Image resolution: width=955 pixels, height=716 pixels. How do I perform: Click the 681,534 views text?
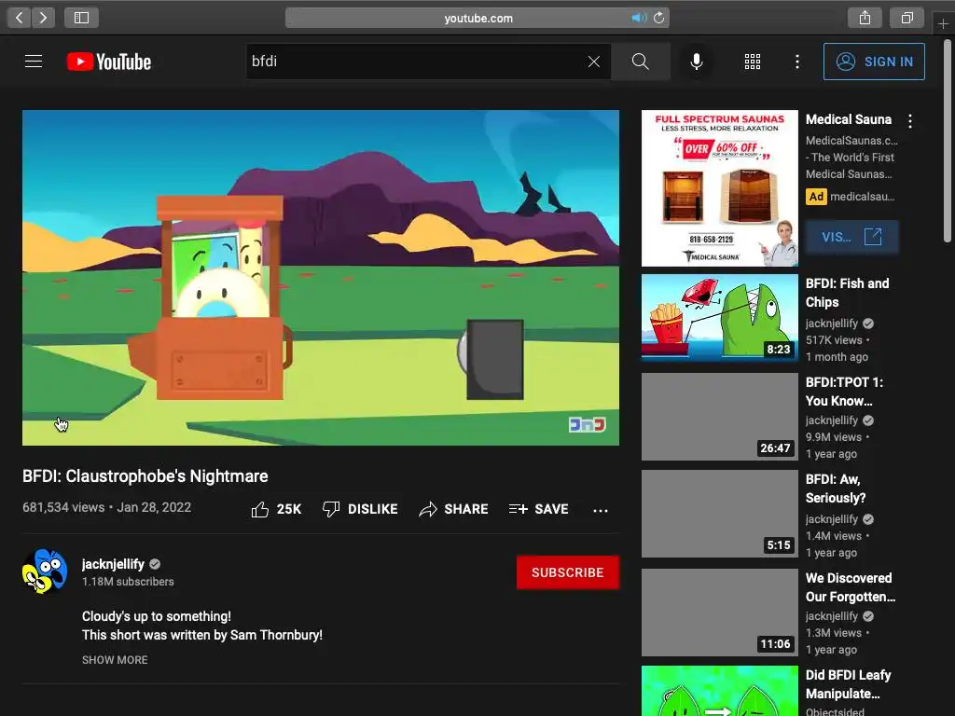(63, 507)
